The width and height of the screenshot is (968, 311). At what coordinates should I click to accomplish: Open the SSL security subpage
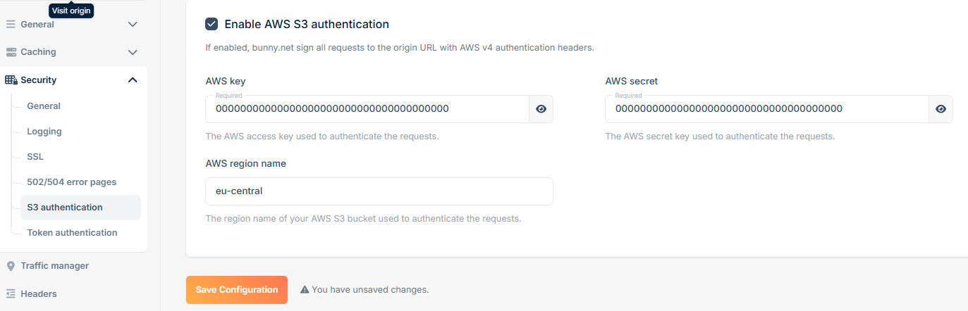tap(35, 157)
